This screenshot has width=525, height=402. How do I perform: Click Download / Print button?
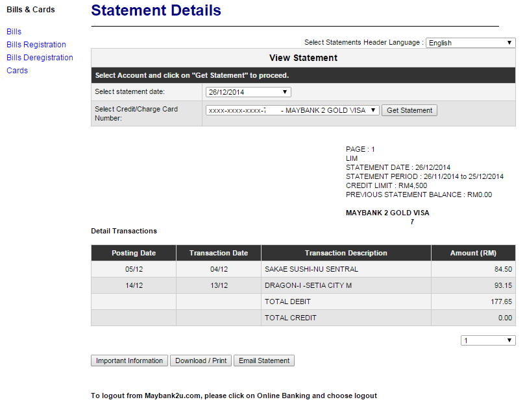coord(201,361)
